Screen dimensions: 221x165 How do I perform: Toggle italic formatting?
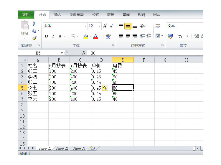[53, 36]
